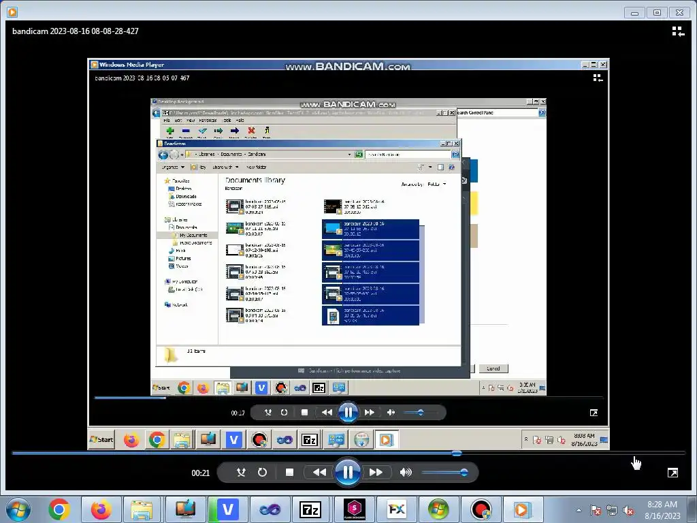Pause the video with the large outer pause button
Viewport: 697px width, 523px height.
click(348, 472)
